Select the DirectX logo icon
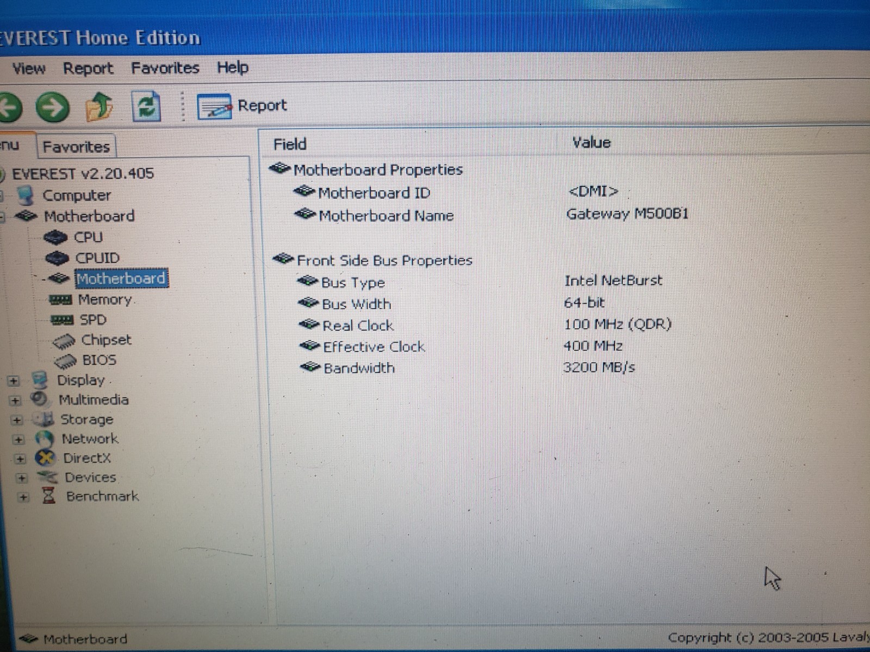 pyautogui.click(x=46, y=458)
